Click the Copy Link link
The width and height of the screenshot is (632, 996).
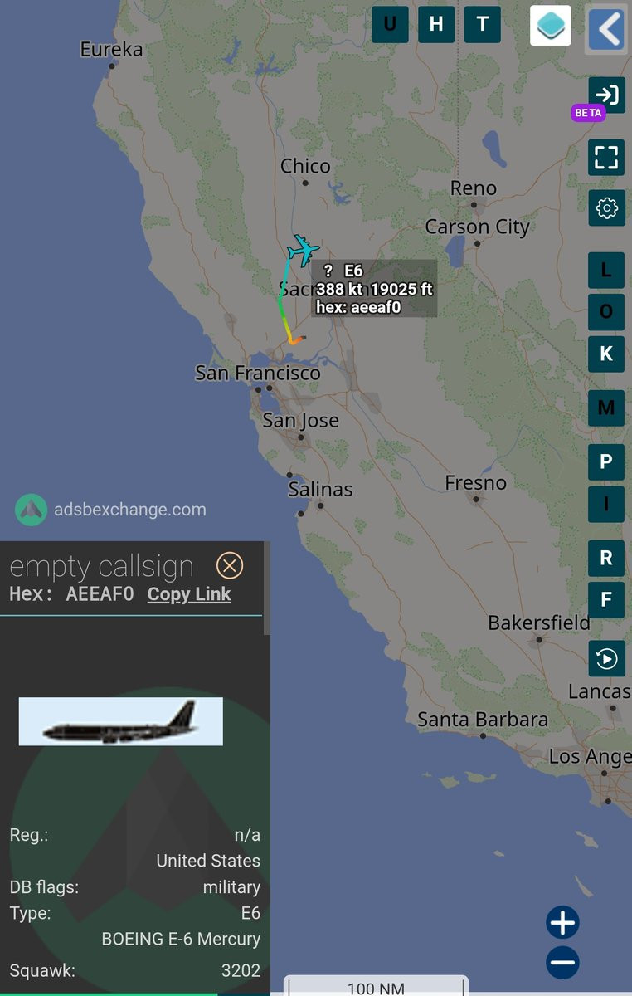[189, 594]
